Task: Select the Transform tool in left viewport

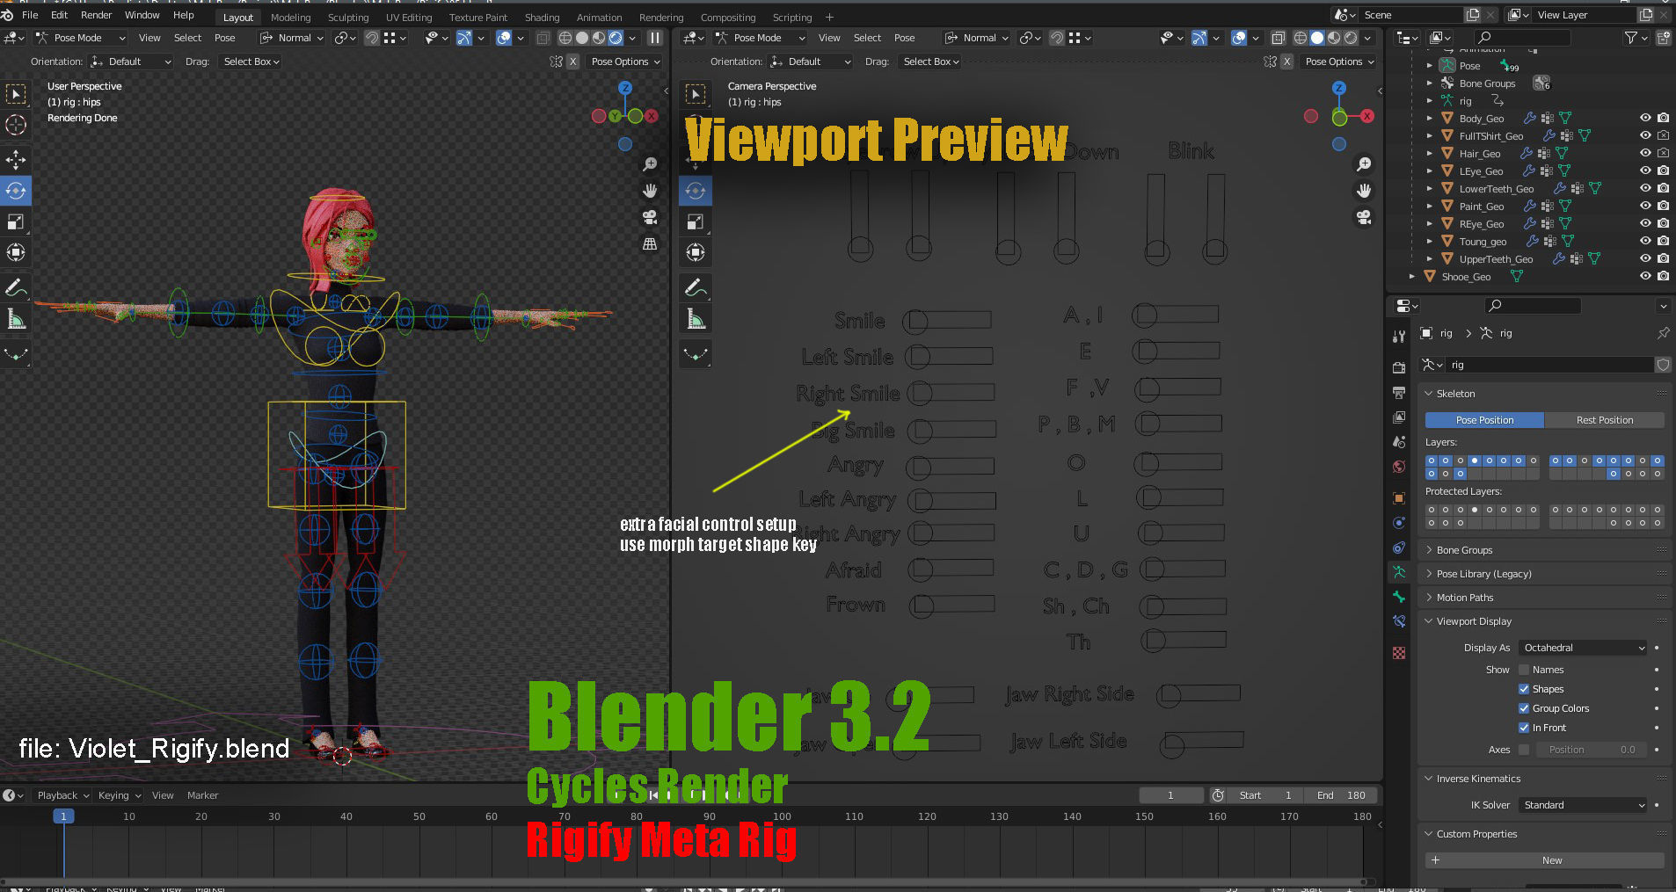Action: (x=16, y=252)
